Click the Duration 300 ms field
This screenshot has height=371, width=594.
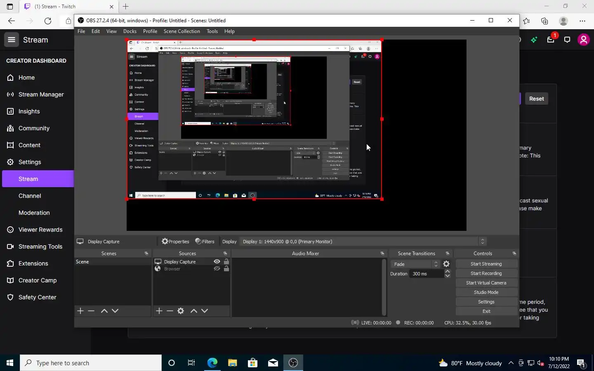[427, 274]
